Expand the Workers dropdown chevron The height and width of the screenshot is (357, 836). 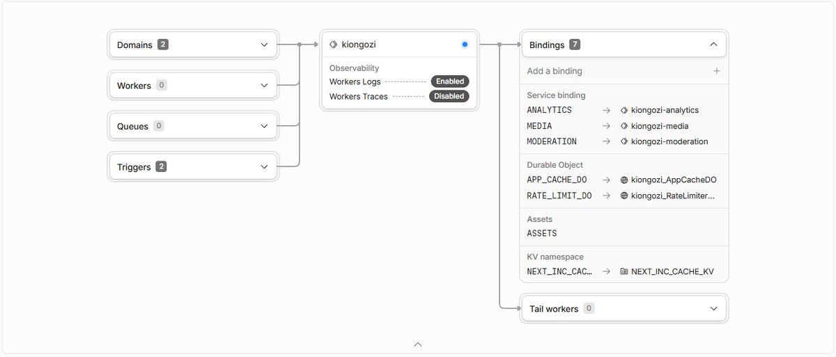pyautogui.click(x=264, y=86)
